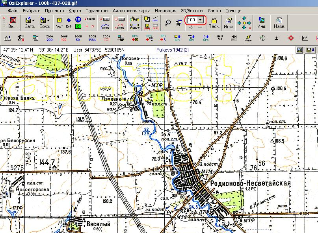Expand the Загр. load dropdown arrow

[x=33, y=20]
